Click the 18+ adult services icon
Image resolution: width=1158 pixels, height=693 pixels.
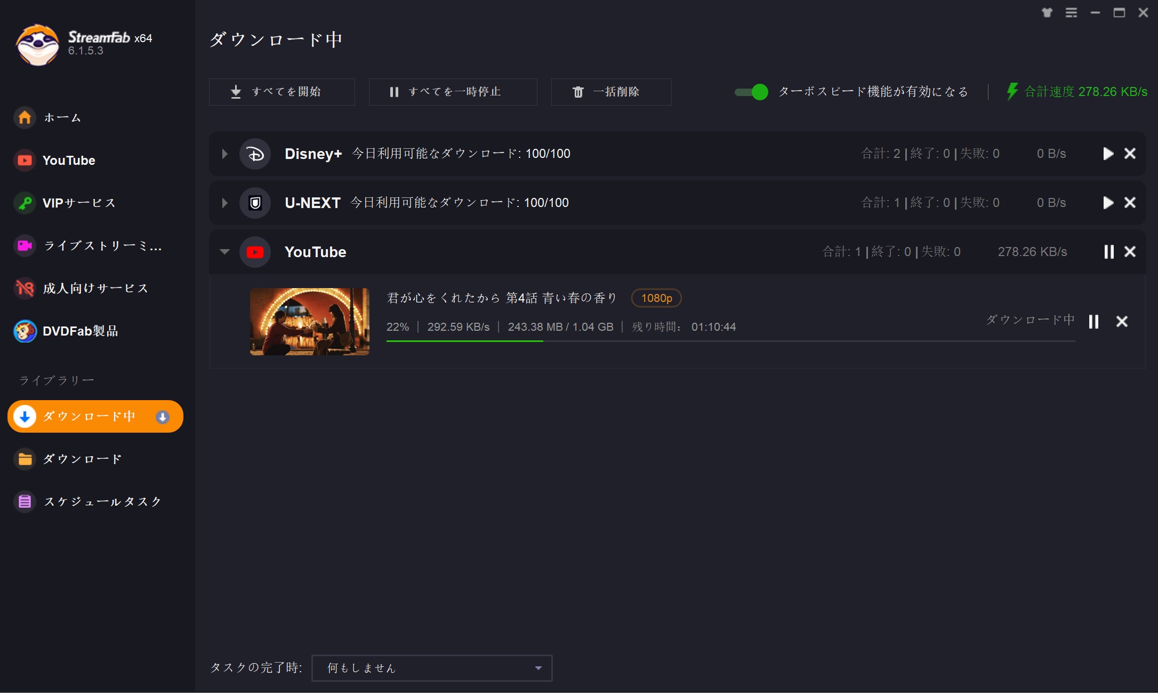25,288
